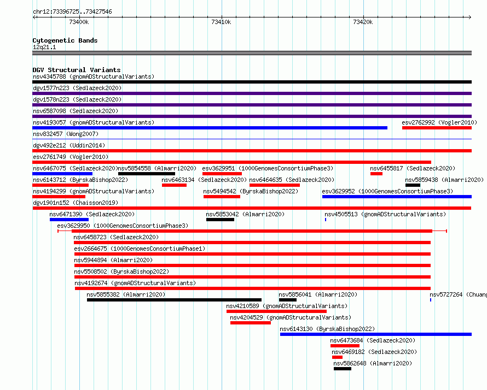The height and width of the screenshot is (390, 487).
Task: Click the black bar under nsv5855382
Action: [174, 300]
